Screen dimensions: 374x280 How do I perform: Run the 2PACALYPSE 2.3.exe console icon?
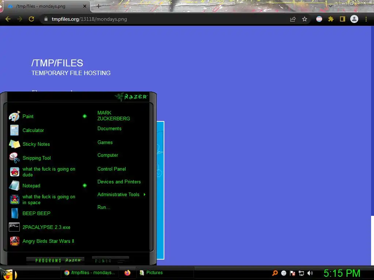(14, 227)
